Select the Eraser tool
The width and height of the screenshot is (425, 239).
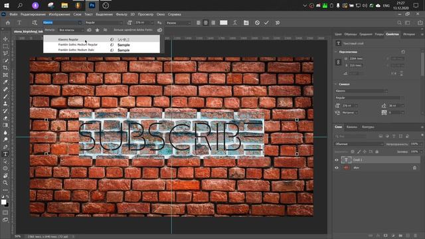pos(5,118)
